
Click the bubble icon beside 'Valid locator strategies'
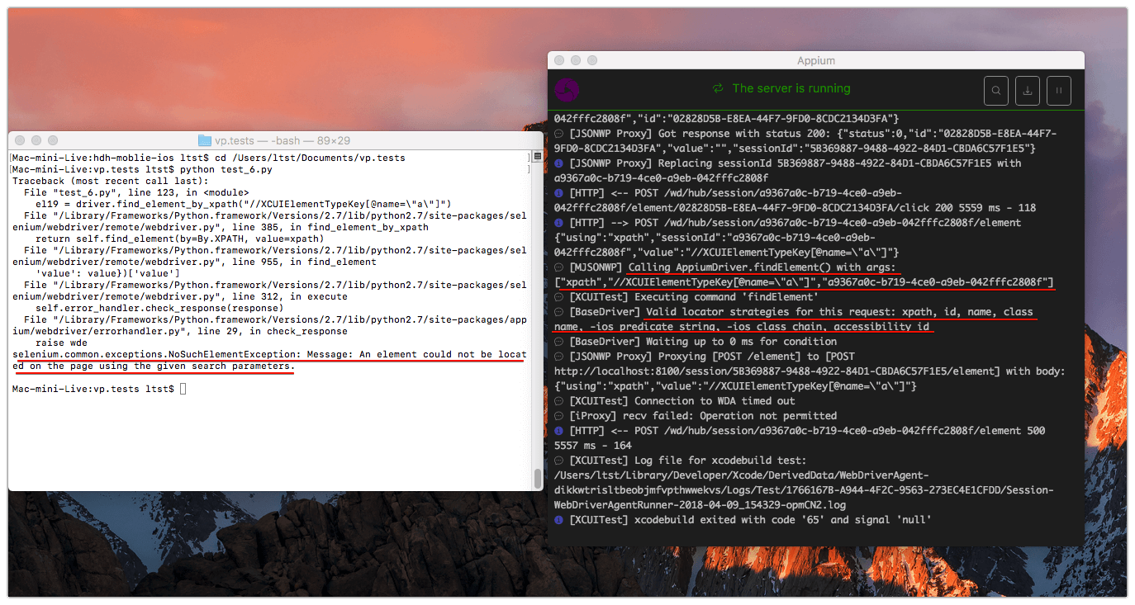[559, 312]
